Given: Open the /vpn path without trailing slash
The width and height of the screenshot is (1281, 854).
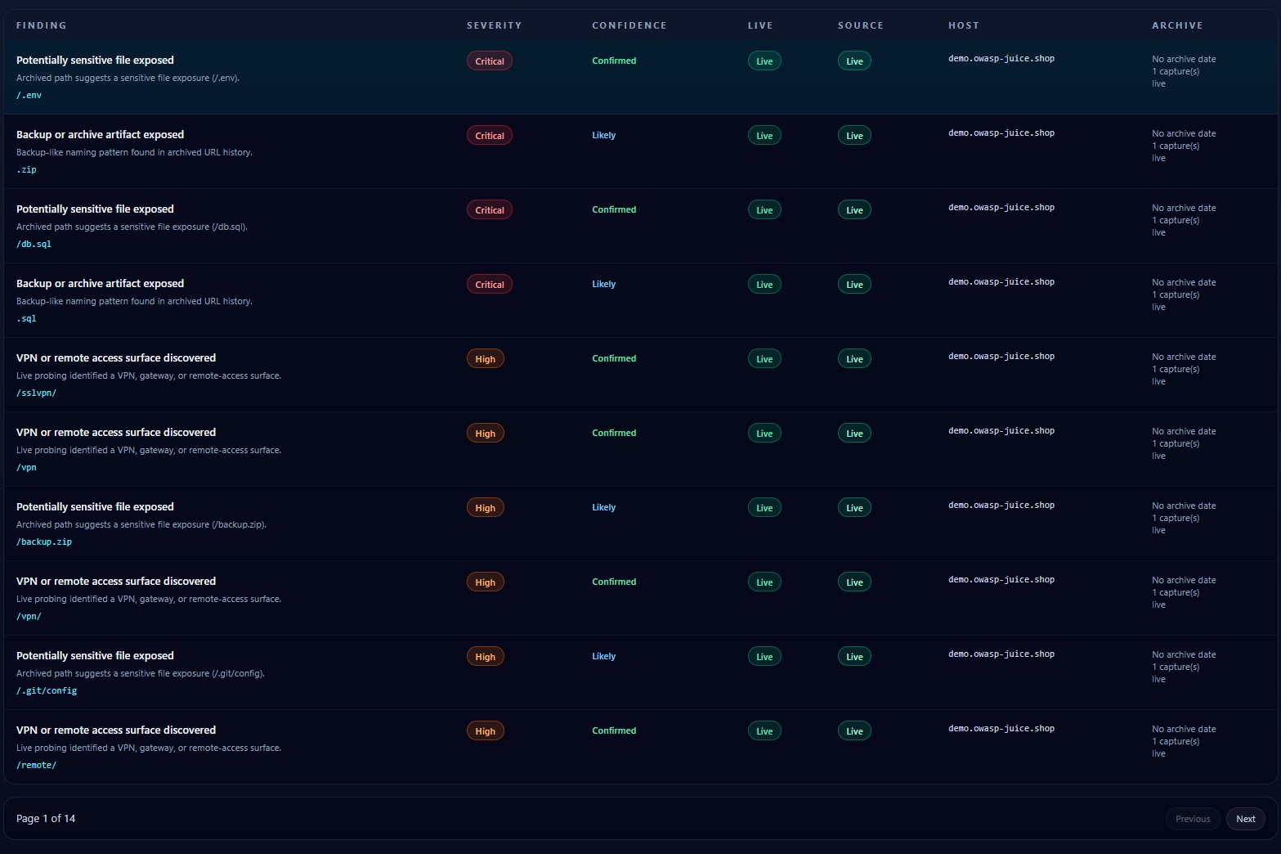Looking at the screenshot, I should [26, 468].
